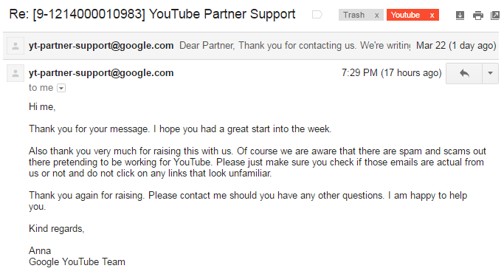Image resolution: width=504 pixels, height=274 pixels.
Task: Click the 'Mar 22 (1 day ago)' date
Action: (x=456, y=46)
